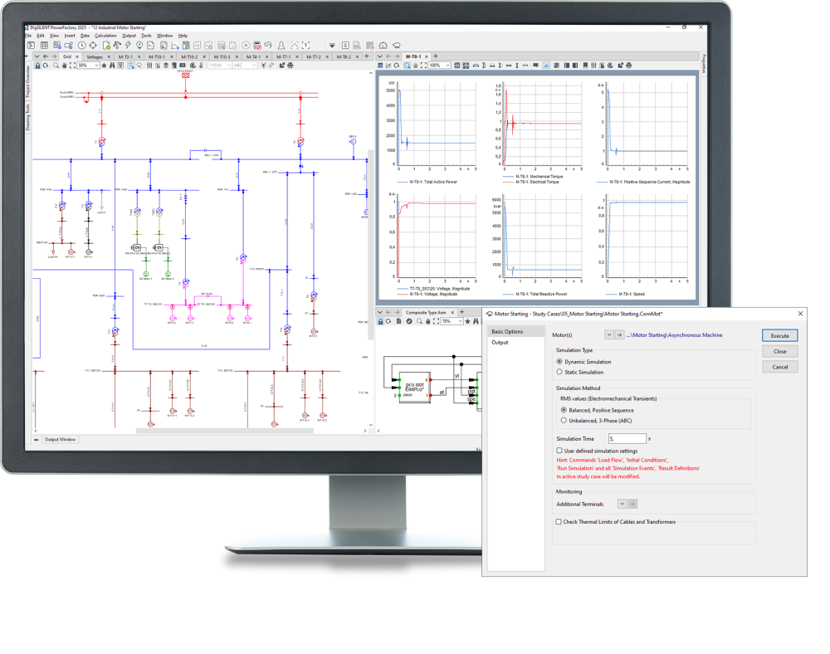Image resolution: width=830 pixels, height=654 pixels.
Task: Click the Close button in Motor Starting dialog
Action: coord(779,351)
